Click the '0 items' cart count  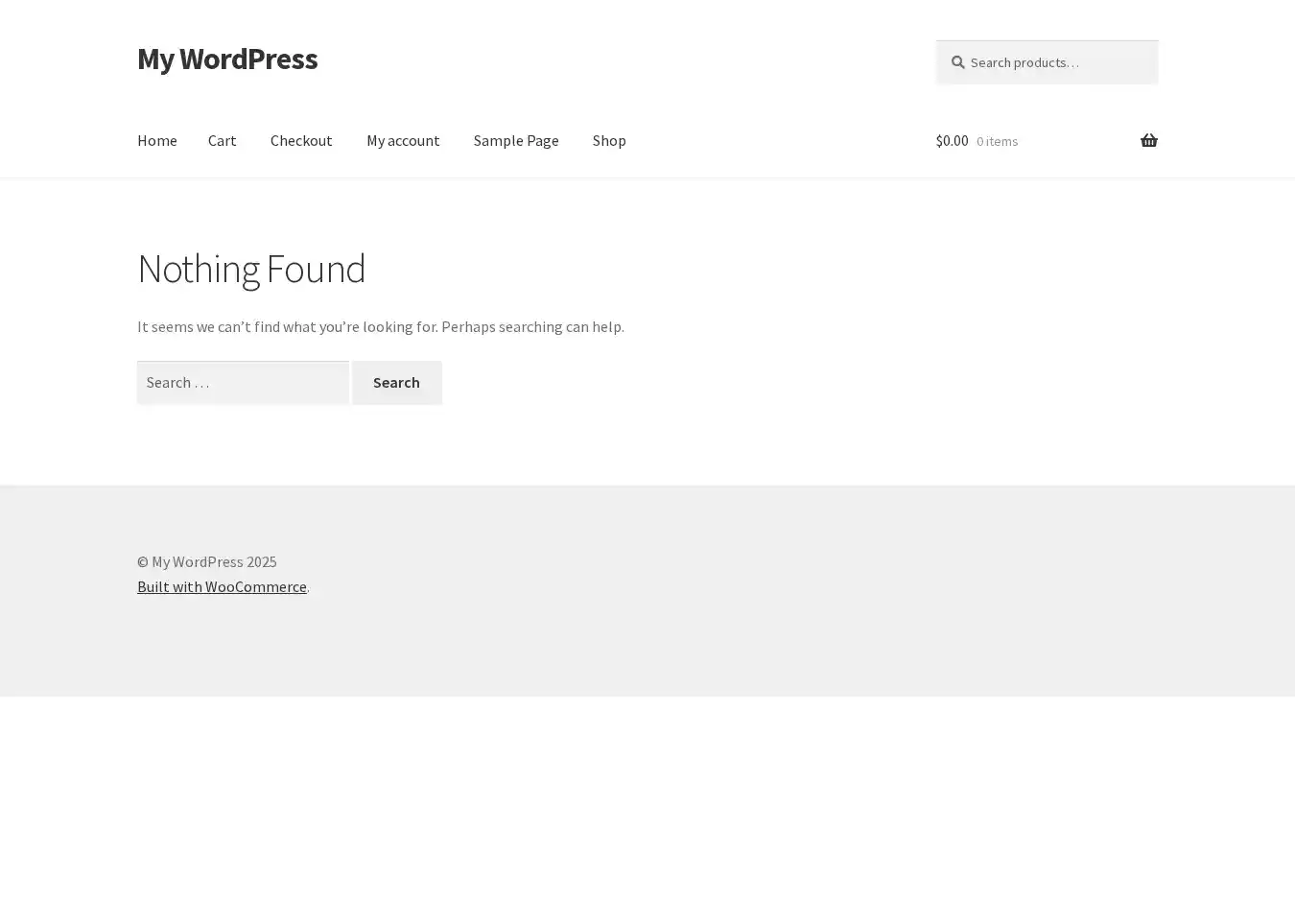997,141
